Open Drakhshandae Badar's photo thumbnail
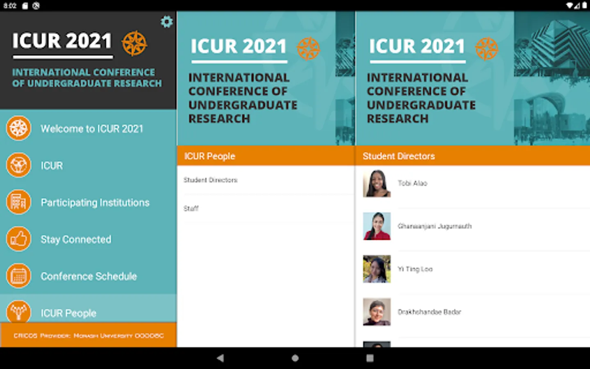Viewport: 590px width, 369px height. coord(377,312)
